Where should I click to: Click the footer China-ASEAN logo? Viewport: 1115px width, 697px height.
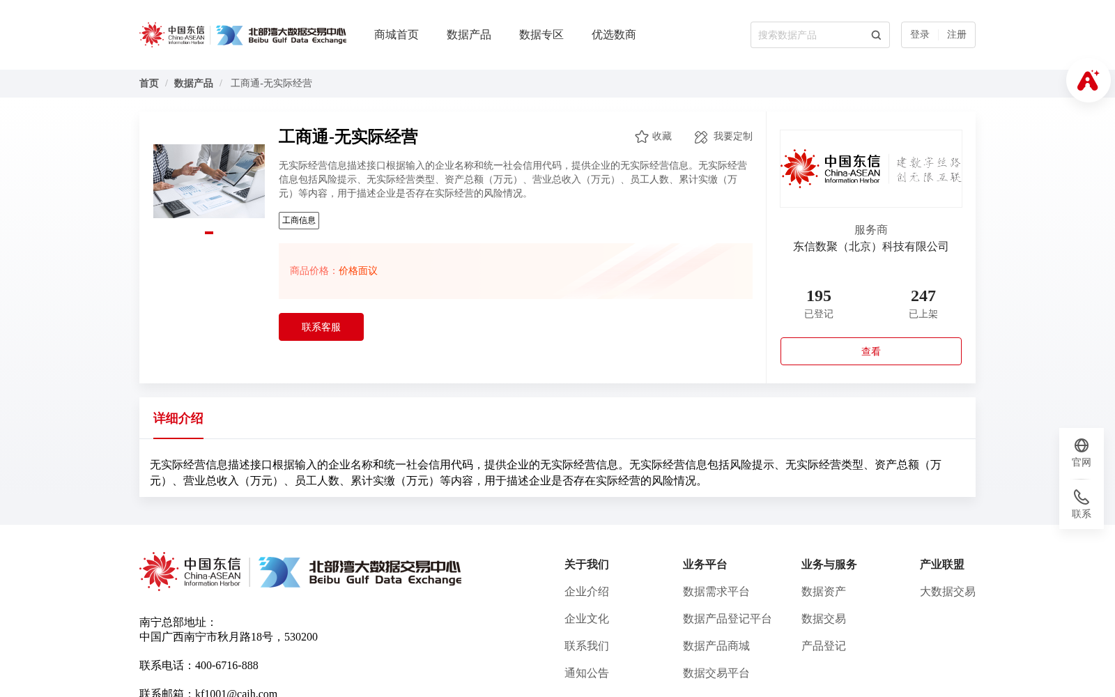click(190, 572)
